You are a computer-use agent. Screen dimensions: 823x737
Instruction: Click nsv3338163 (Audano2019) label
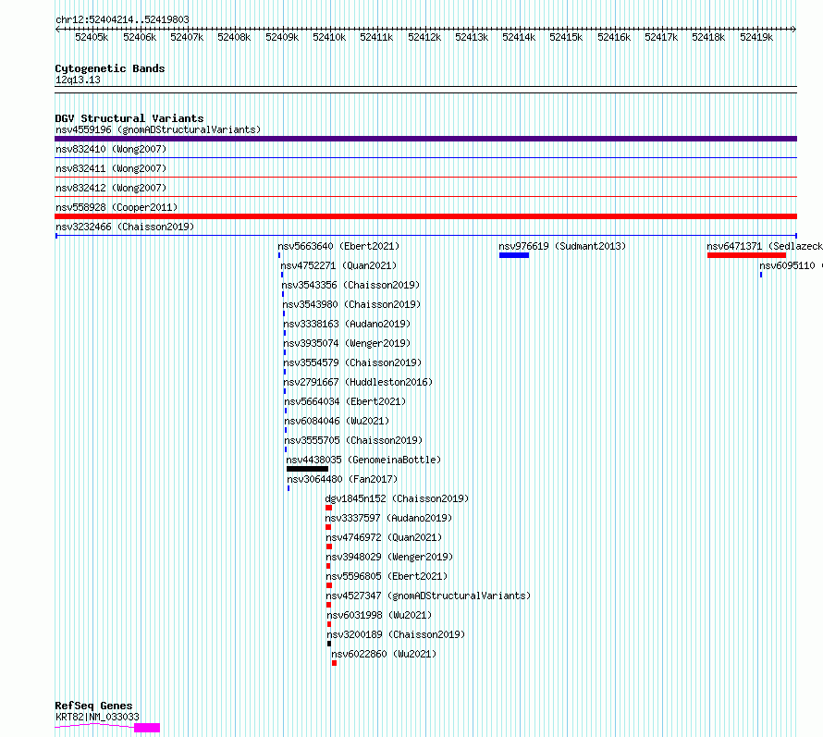coord(347,324)
